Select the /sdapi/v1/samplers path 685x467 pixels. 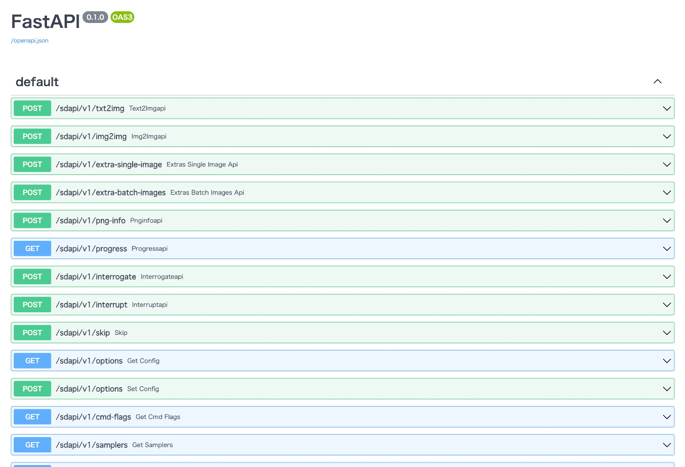[x=92, y=445]
